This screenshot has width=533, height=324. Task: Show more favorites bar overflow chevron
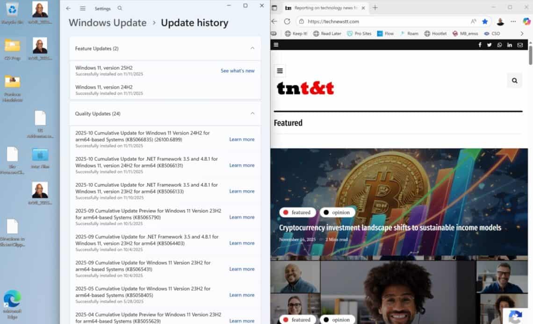(x=522, y=34)
